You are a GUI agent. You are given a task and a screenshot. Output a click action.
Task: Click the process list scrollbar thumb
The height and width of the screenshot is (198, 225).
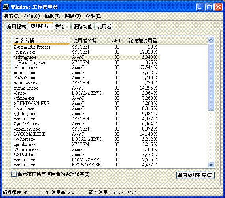click(211, 77)
